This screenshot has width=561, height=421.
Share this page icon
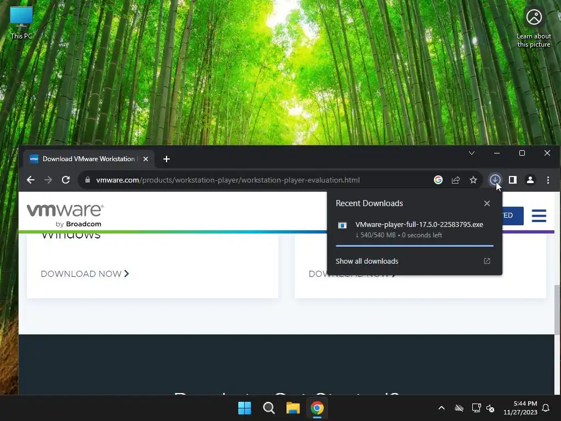click(455, 180)
